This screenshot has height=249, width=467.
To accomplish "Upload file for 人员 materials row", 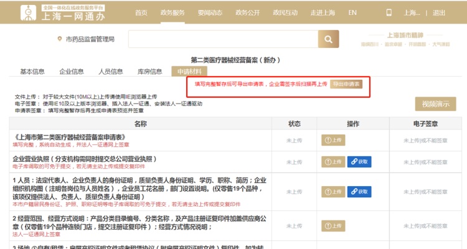I will click(x=332, y=192).
